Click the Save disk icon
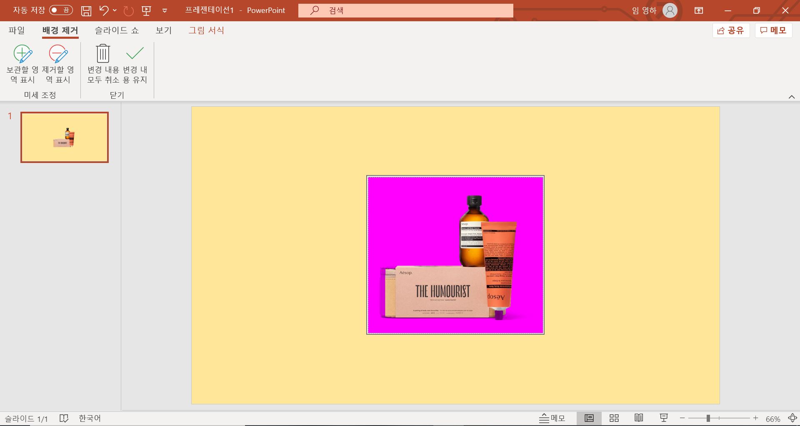800x426 pixels. click(86, 10)
